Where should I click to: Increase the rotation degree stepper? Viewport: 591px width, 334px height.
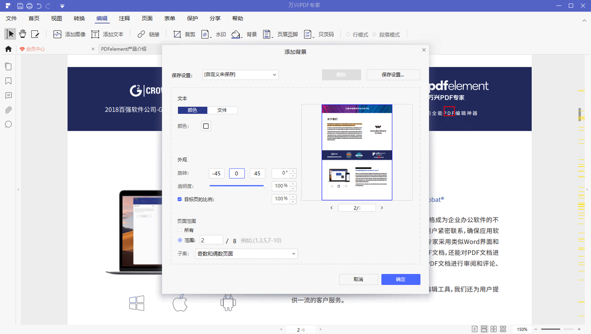(x=293, y=171)
